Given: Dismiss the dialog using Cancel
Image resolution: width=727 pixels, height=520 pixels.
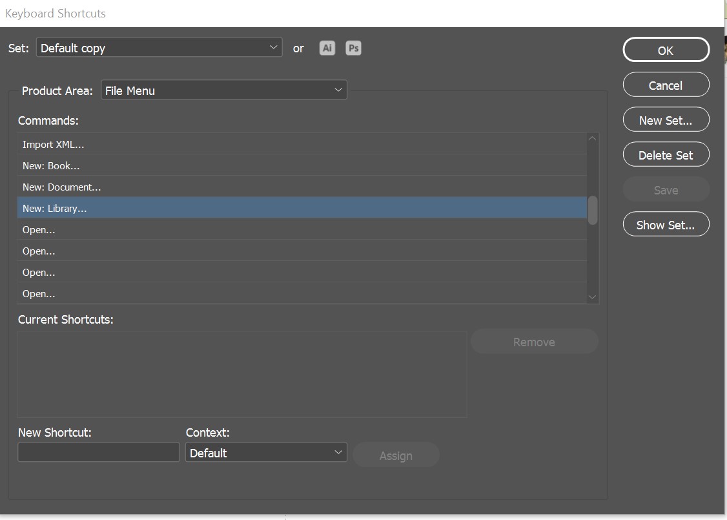Looking at the screenshot, I should click(x=666, y=85).
